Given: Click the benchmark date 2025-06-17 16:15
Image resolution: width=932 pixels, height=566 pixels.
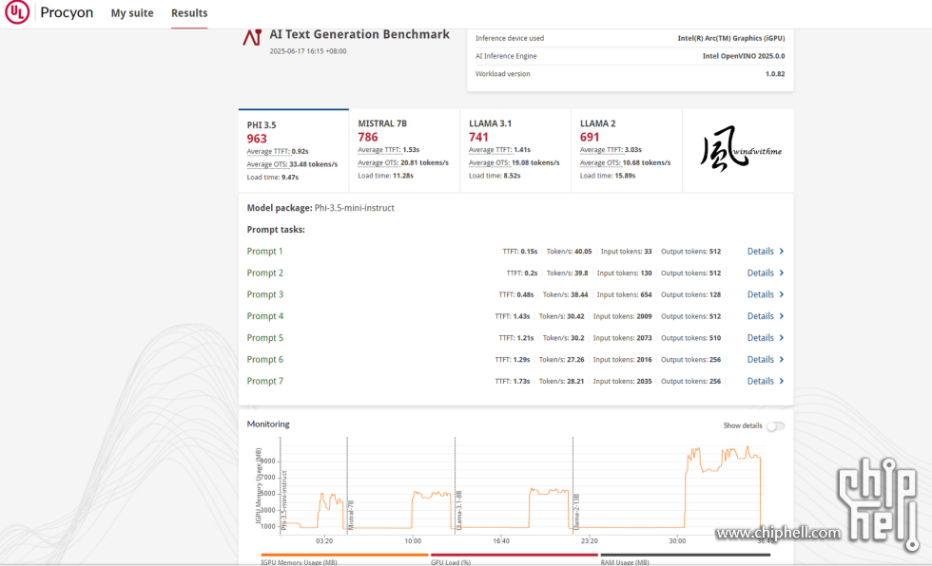Looking at the screenshot, I should click(x=308, y=51).
